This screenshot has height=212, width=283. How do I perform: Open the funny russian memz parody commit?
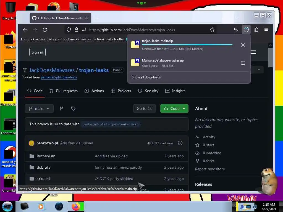point(118,168)
